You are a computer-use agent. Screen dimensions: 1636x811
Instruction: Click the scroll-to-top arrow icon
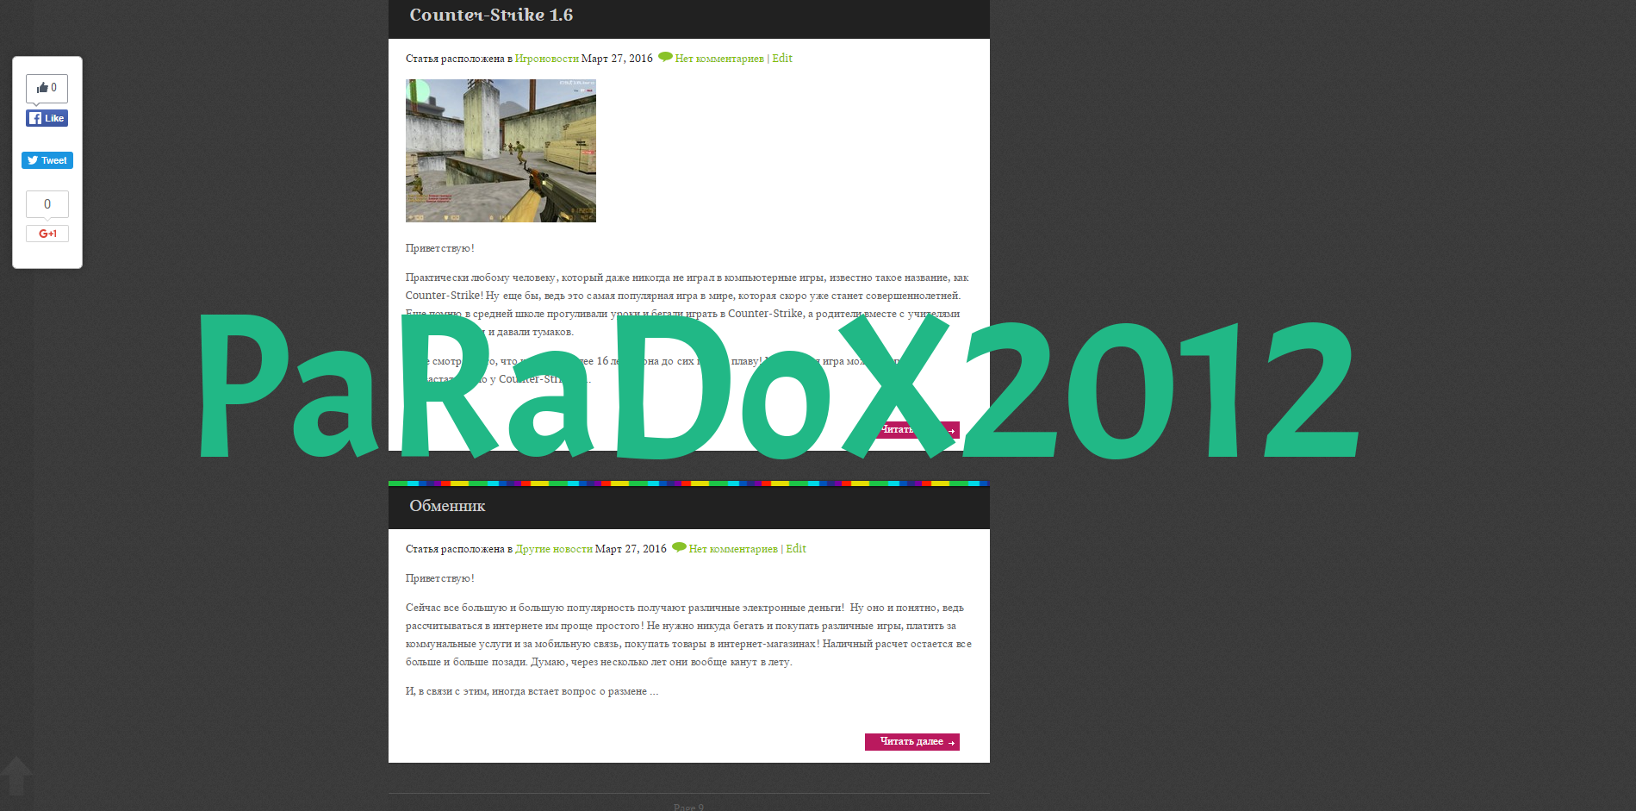16,776
